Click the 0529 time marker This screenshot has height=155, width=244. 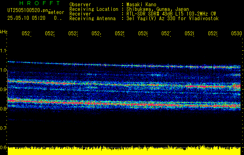213,34
